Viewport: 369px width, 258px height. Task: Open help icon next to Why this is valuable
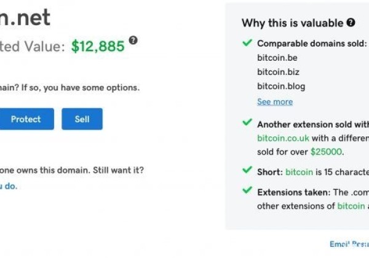[x=351, y=23]
